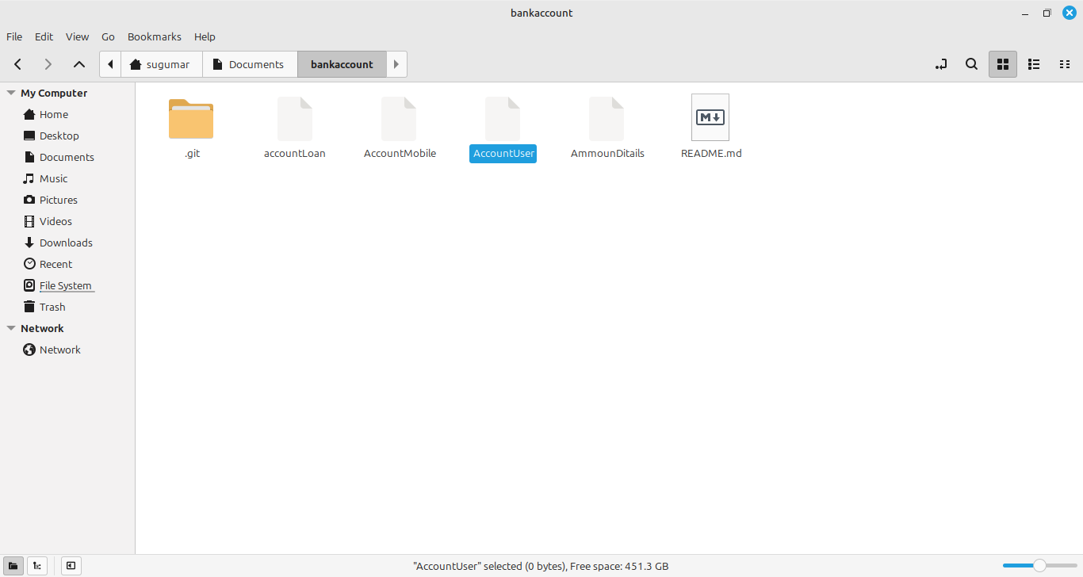Maximize the bankaccount window
Screen dimensions: 1083x577
pos(1047,13)
